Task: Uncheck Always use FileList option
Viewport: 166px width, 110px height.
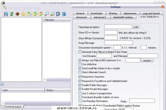Action: tap(80, 60)
